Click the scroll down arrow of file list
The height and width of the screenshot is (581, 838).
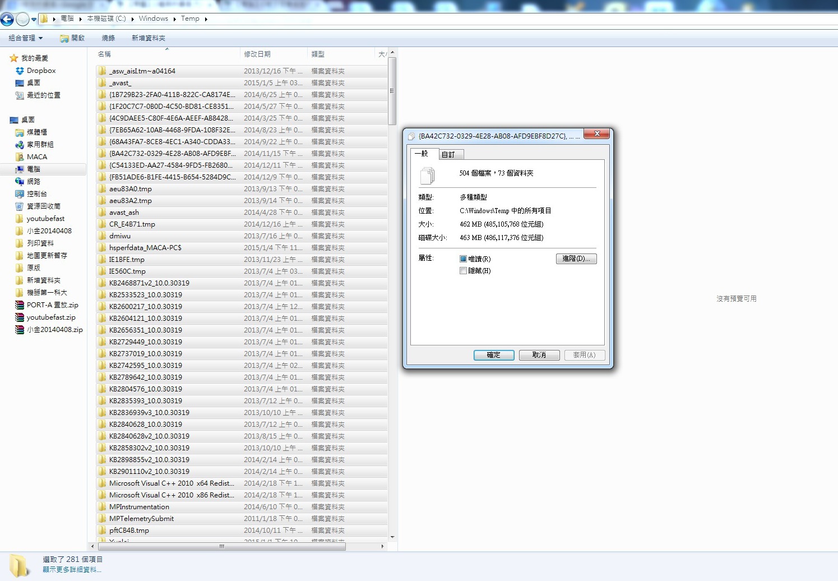coord(392,537)
